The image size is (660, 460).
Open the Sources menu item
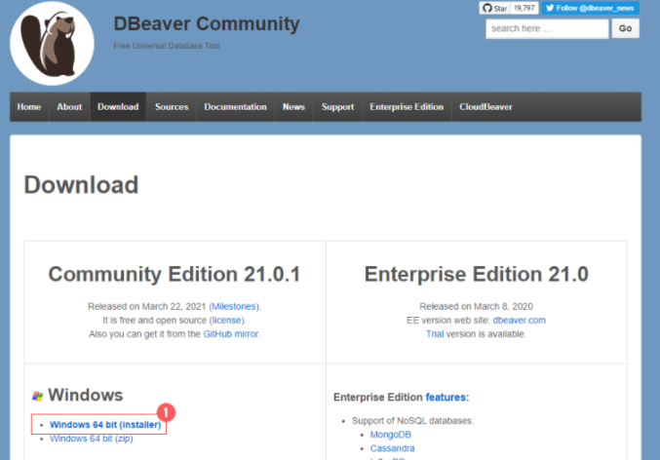coord(172,107)
